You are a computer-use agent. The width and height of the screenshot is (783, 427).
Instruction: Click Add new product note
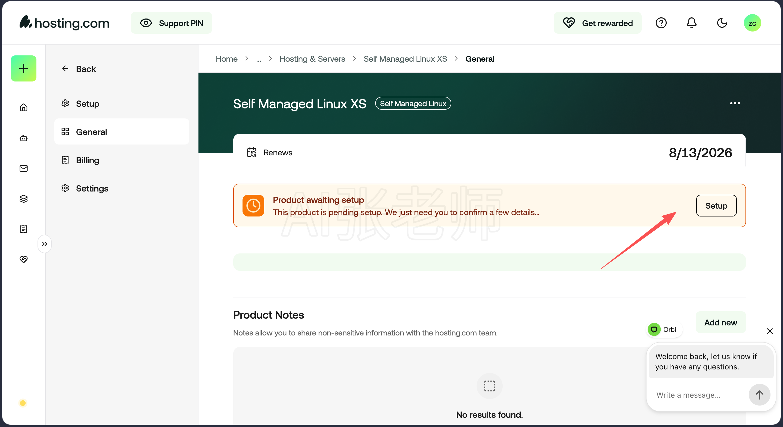click(x=721, y=322)
